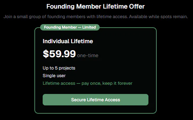
Task: Click the word Access on green button
Action: tap(112, 100)
